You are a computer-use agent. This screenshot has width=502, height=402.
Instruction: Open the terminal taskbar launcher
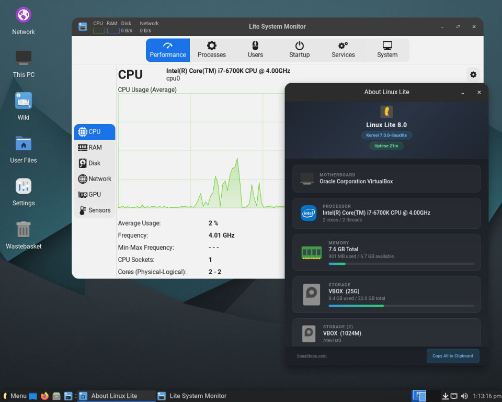click(68, 396)
